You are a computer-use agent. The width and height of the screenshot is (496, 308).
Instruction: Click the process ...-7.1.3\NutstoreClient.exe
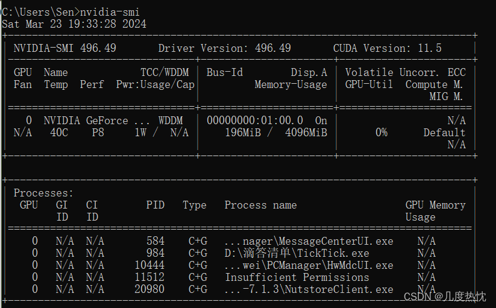pos(309,289)
